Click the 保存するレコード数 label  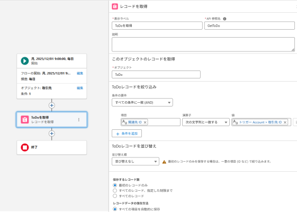pos(126,180)
